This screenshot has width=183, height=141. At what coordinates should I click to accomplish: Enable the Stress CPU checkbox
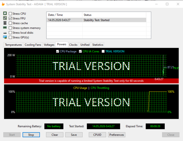10,14
